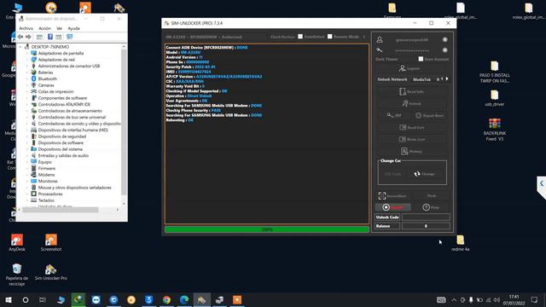Select BADERLINK Fixed V3 archive icon

pyautogui.click(x=495, y=130)
